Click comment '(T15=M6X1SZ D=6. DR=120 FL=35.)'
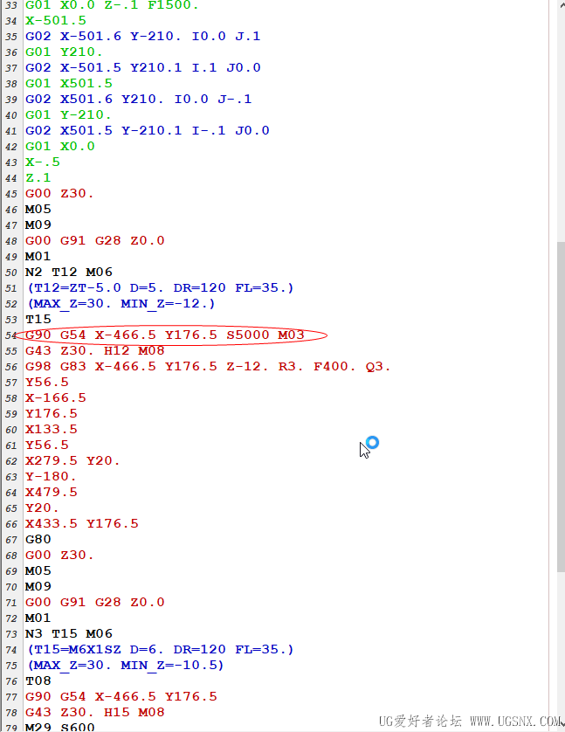565x732 pixels. [161, 650]
